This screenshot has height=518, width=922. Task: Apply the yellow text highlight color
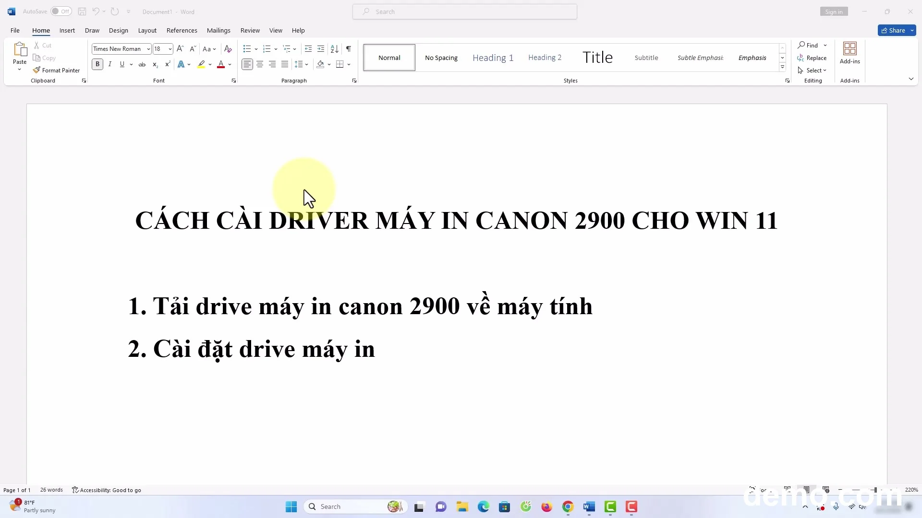pyautogui.click(x=201, y=64)
